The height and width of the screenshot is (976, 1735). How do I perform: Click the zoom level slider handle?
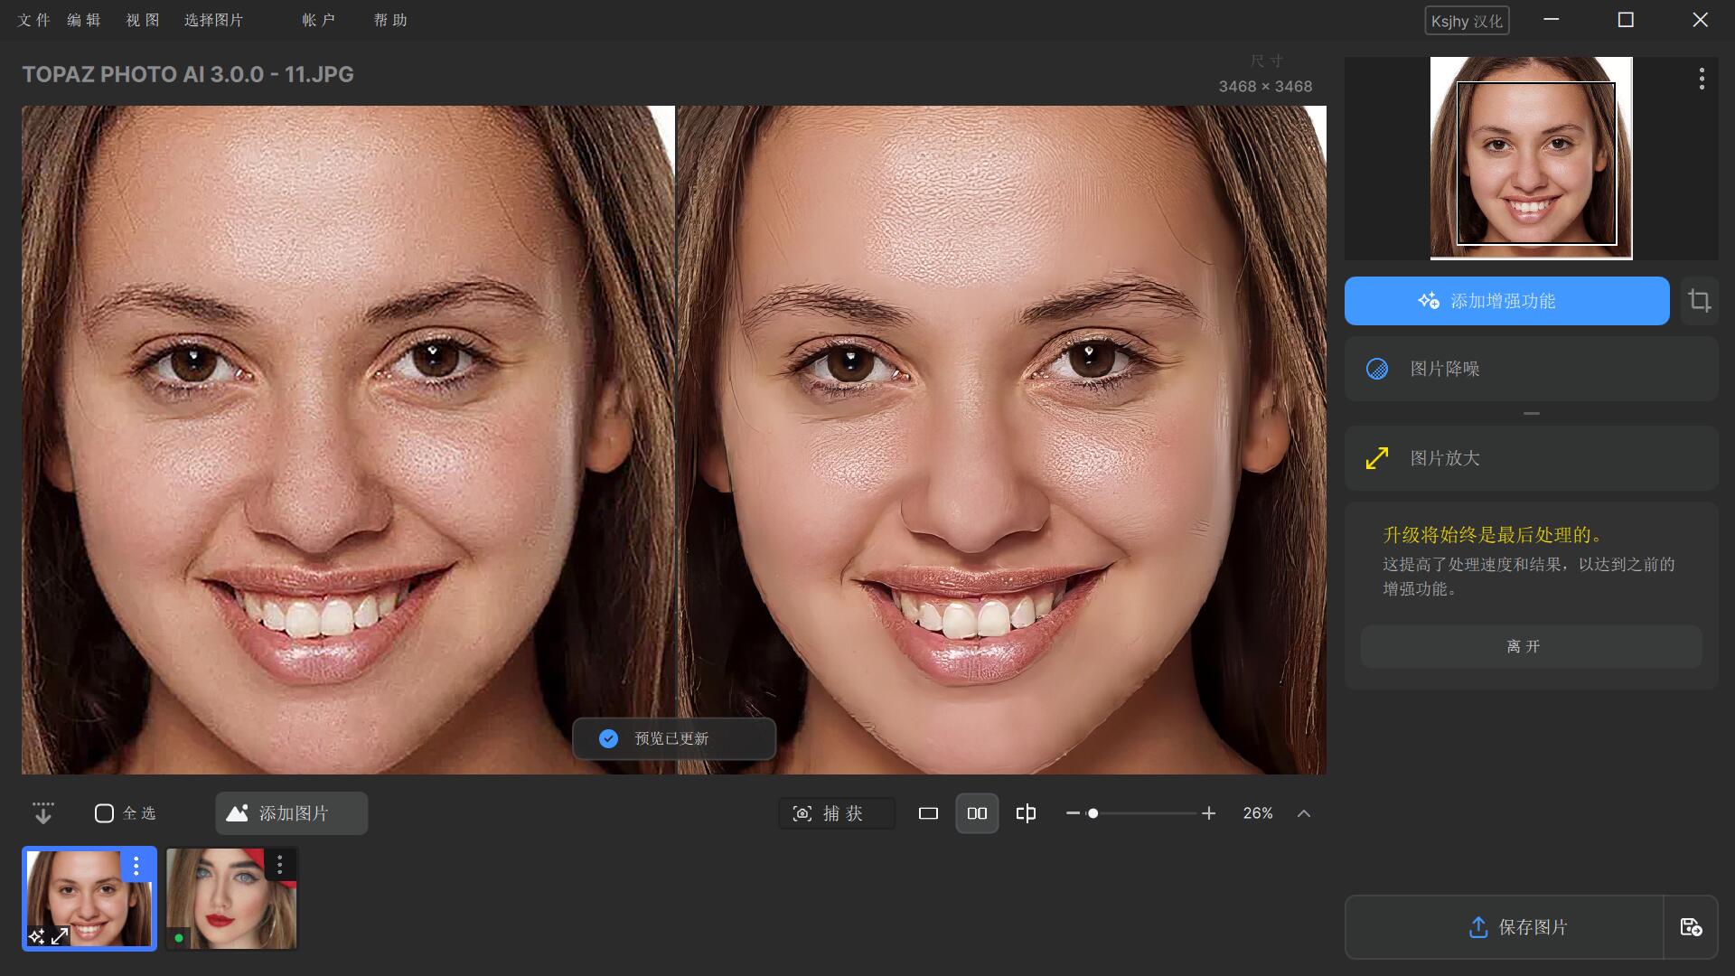coord(1093,813)
